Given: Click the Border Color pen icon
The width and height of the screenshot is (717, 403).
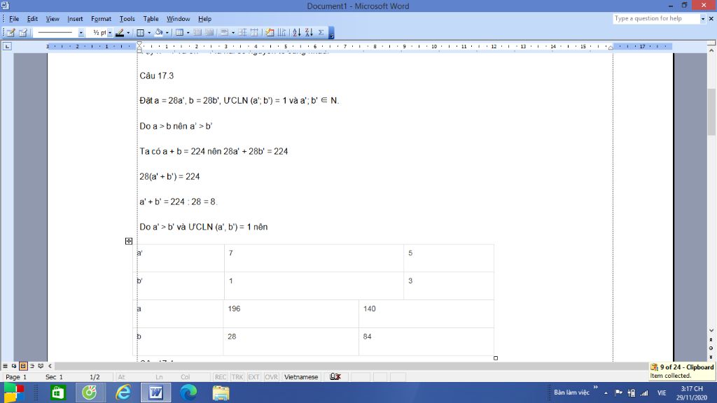Looking at the screenshot, I should (x=120, y=32).
